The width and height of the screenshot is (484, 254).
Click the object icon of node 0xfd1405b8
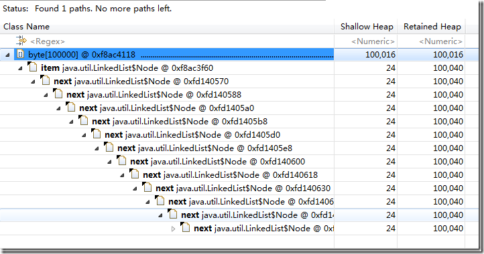click(83, 120)
